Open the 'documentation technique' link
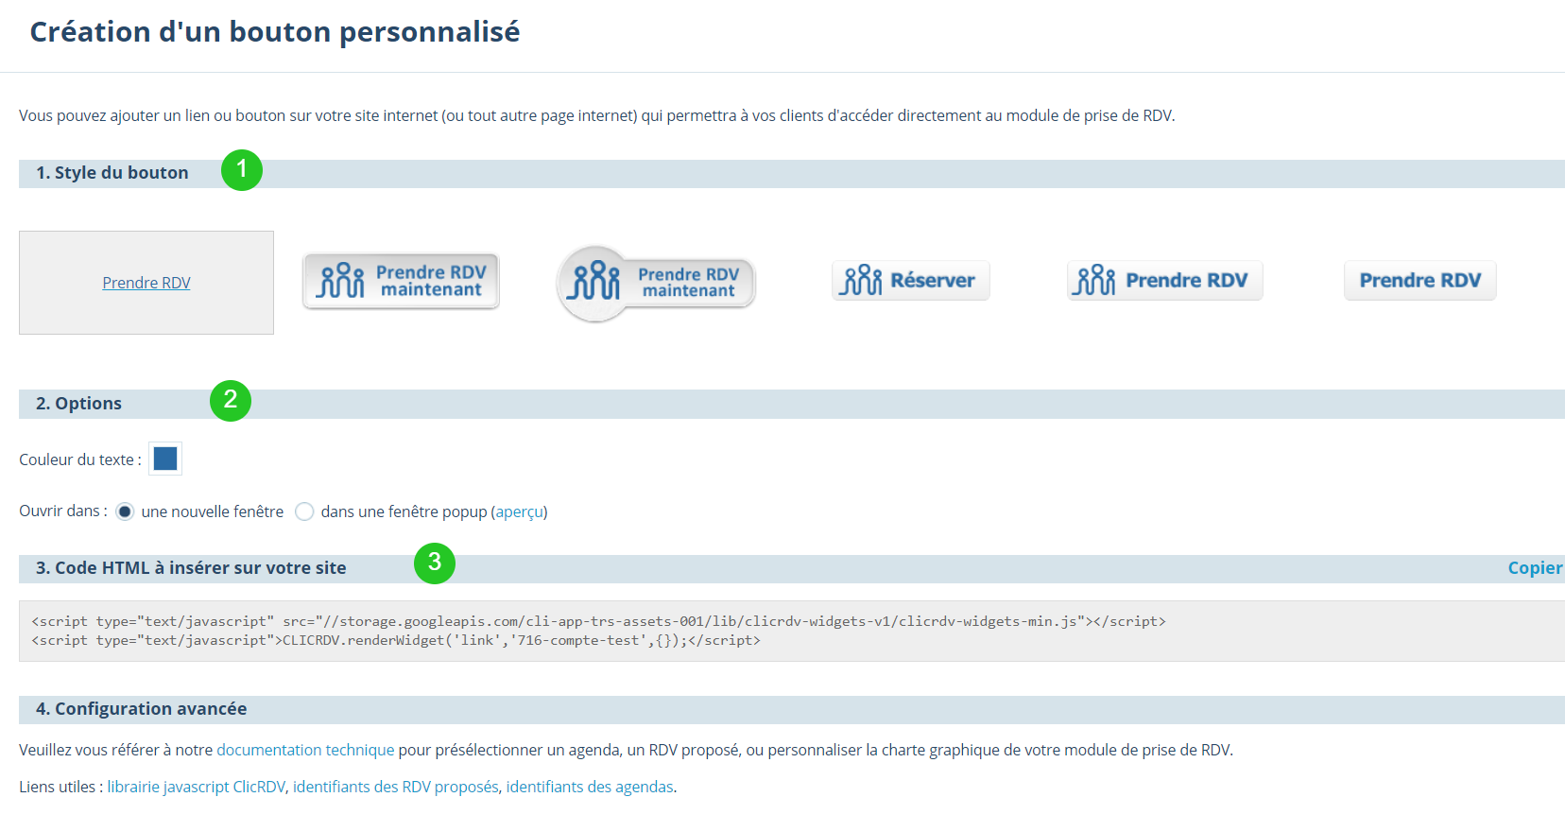Image resolution: width=1565 pixels, height=832 pixels. [305, 750]
